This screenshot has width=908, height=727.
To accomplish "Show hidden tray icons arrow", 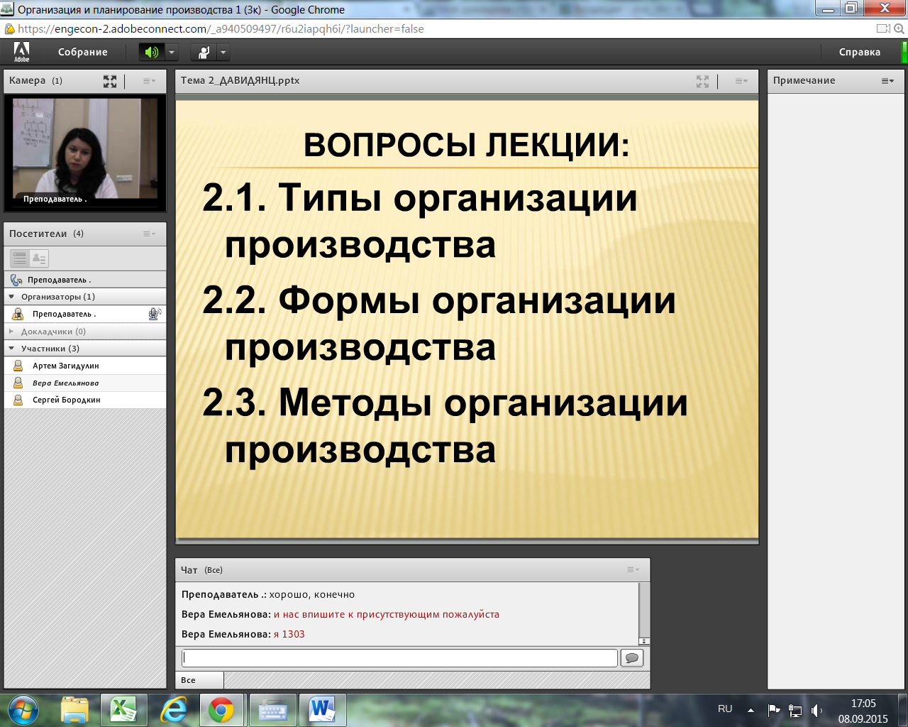I will click(x=751, y=710).
